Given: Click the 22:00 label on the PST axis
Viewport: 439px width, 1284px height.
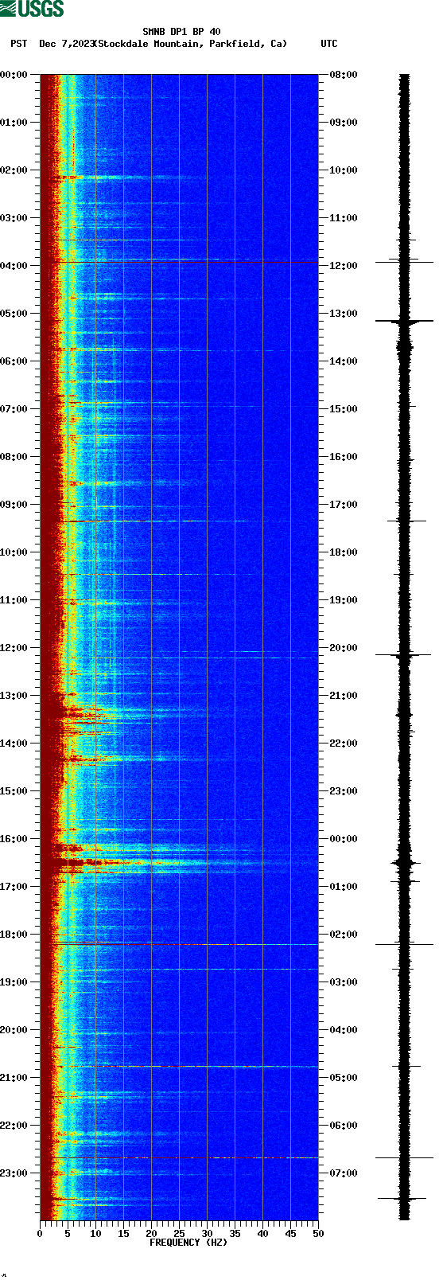Looking at the screenshot, I should coord(14,1126).
